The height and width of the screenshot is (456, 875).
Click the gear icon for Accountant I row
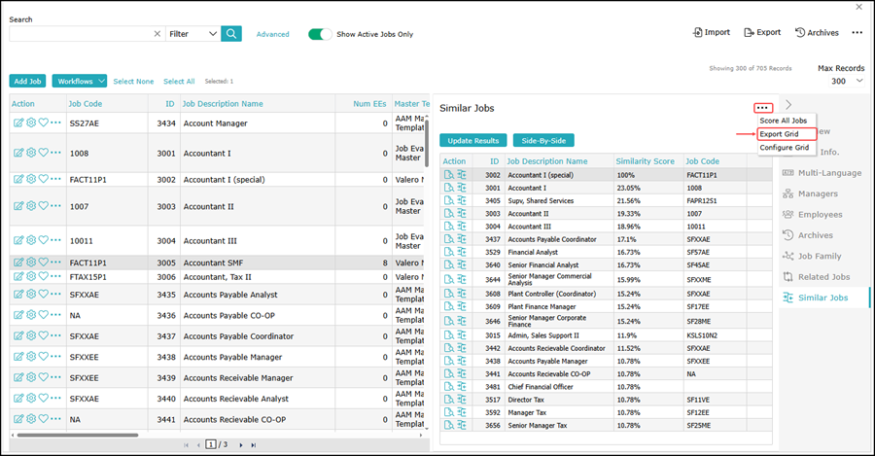(31, 153)
